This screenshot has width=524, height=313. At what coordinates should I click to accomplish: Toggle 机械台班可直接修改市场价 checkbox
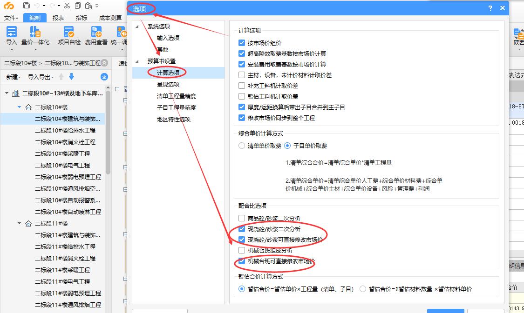click(x=242, y=261)
